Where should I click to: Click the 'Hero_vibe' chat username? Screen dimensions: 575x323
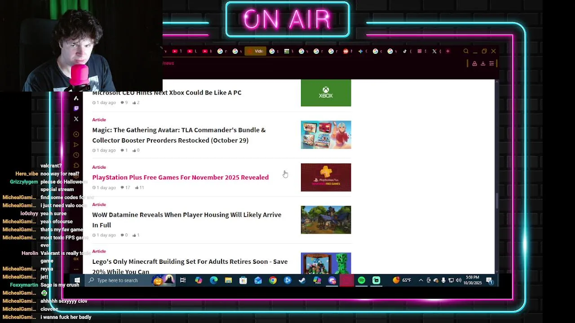tap(27, 174)
